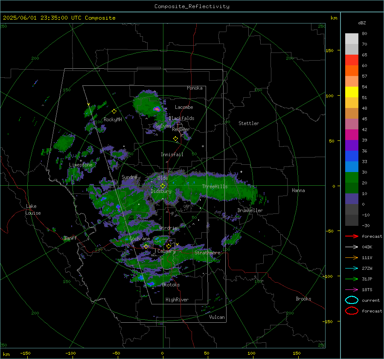This screenshot has width=384, height=359.
Task: Click the purple swatch between 39 and 36
Action: tap(352, 146)
